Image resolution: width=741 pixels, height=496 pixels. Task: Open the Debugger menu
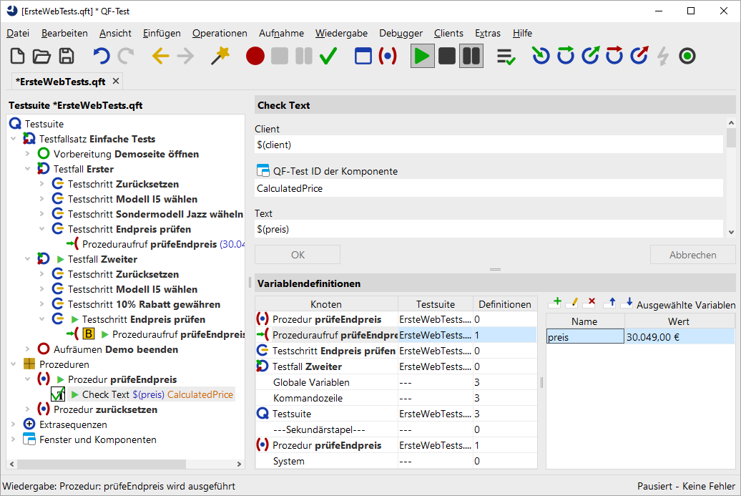click(401, 33)
